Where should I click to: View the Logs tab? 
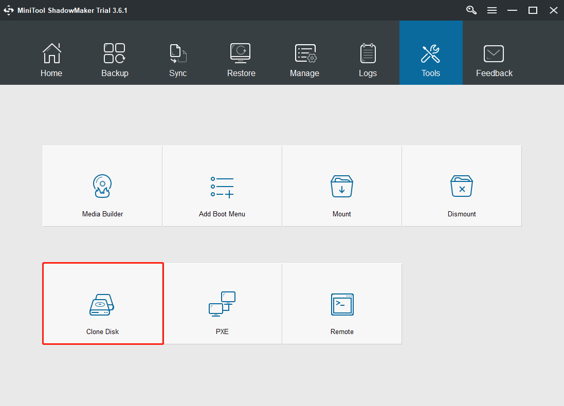click(x=368, y=53)
